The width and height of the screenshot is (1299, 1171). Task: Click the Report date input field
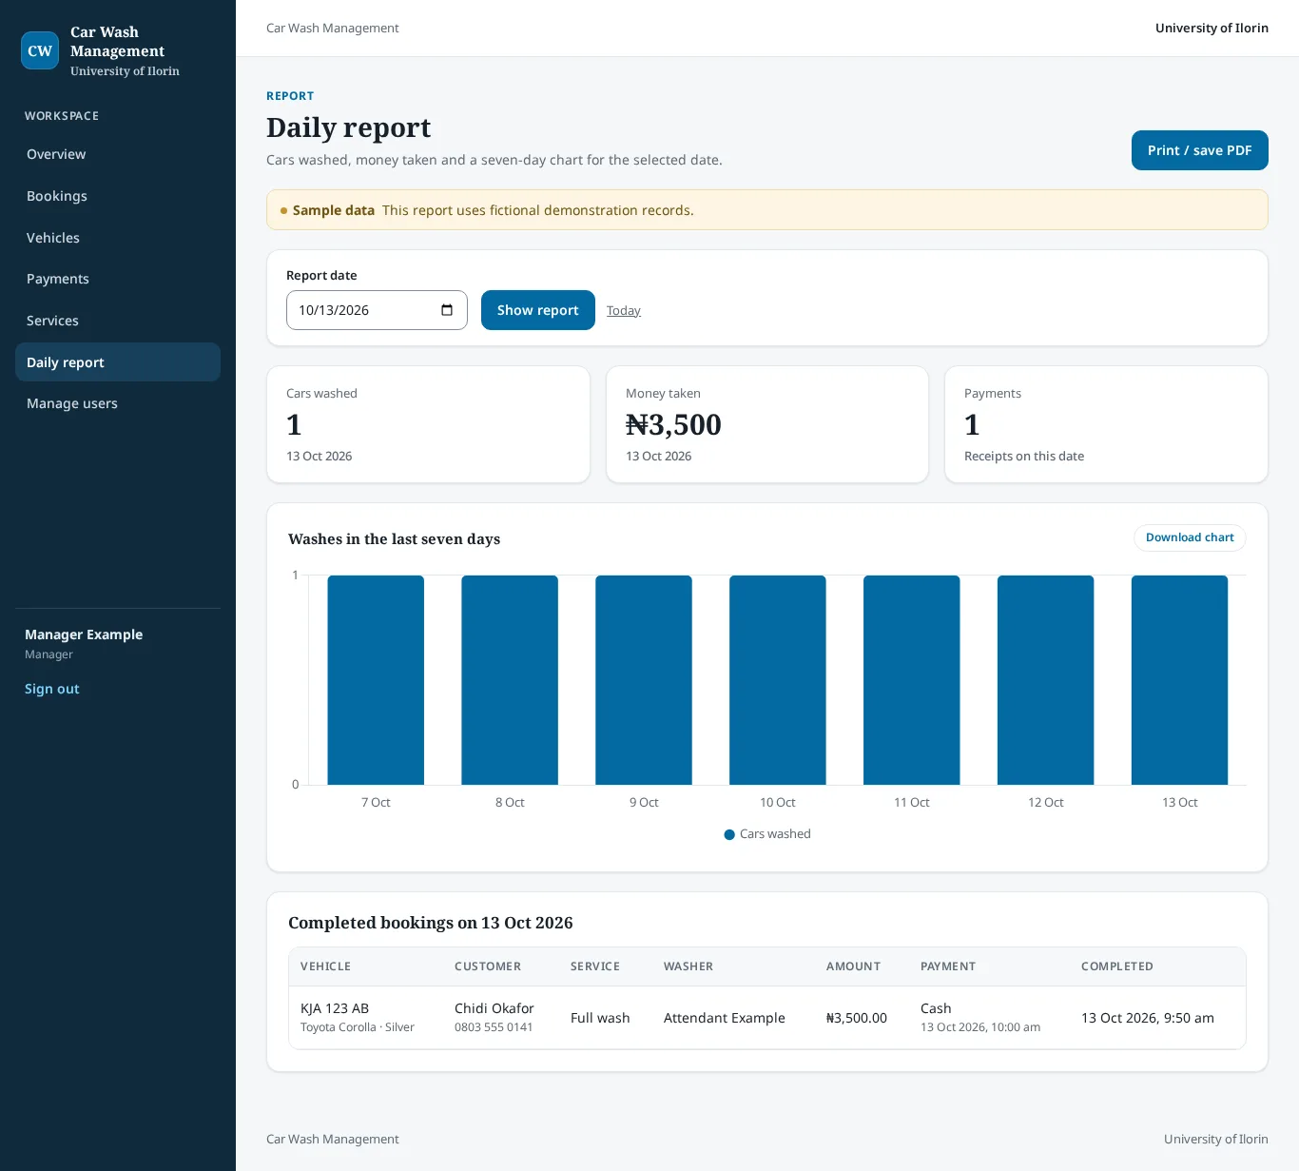377,310
